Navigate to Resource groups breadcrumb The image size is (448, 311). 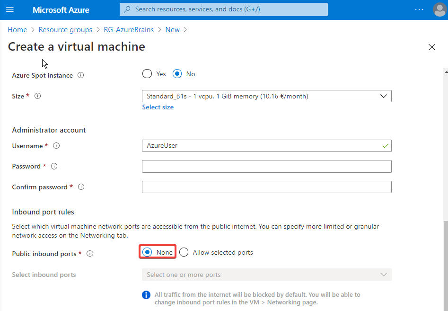click(65, 30)
